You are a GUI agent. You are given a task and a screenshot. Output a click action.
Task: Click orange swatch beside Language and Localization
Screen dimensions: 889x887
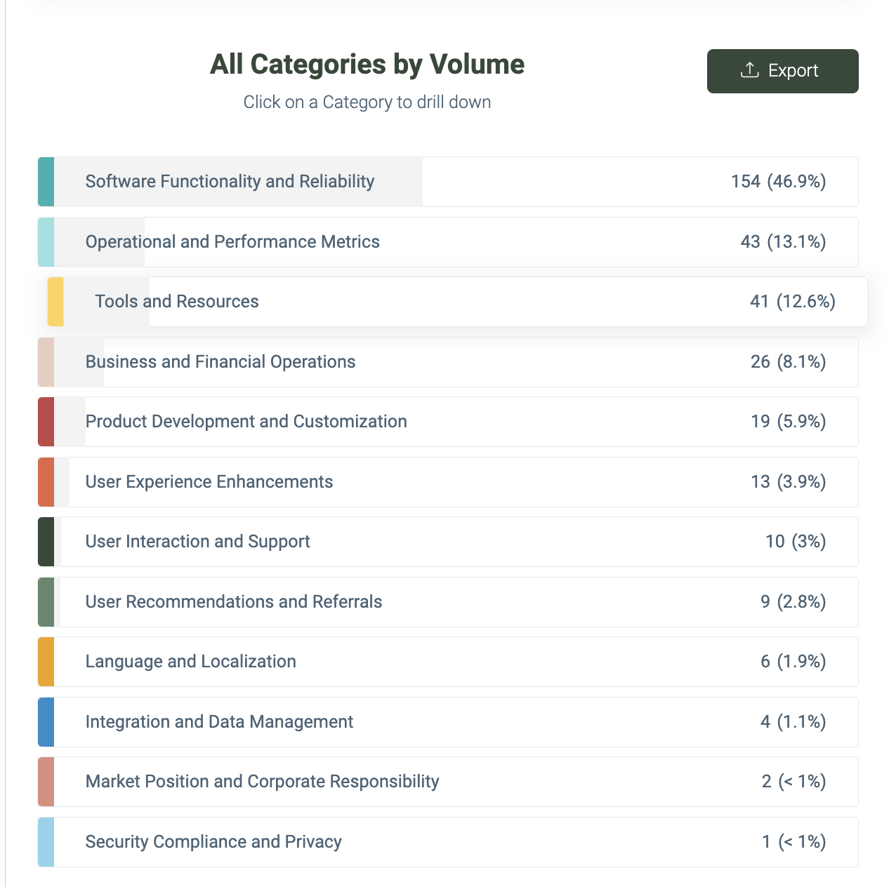[x=46, y=662]
